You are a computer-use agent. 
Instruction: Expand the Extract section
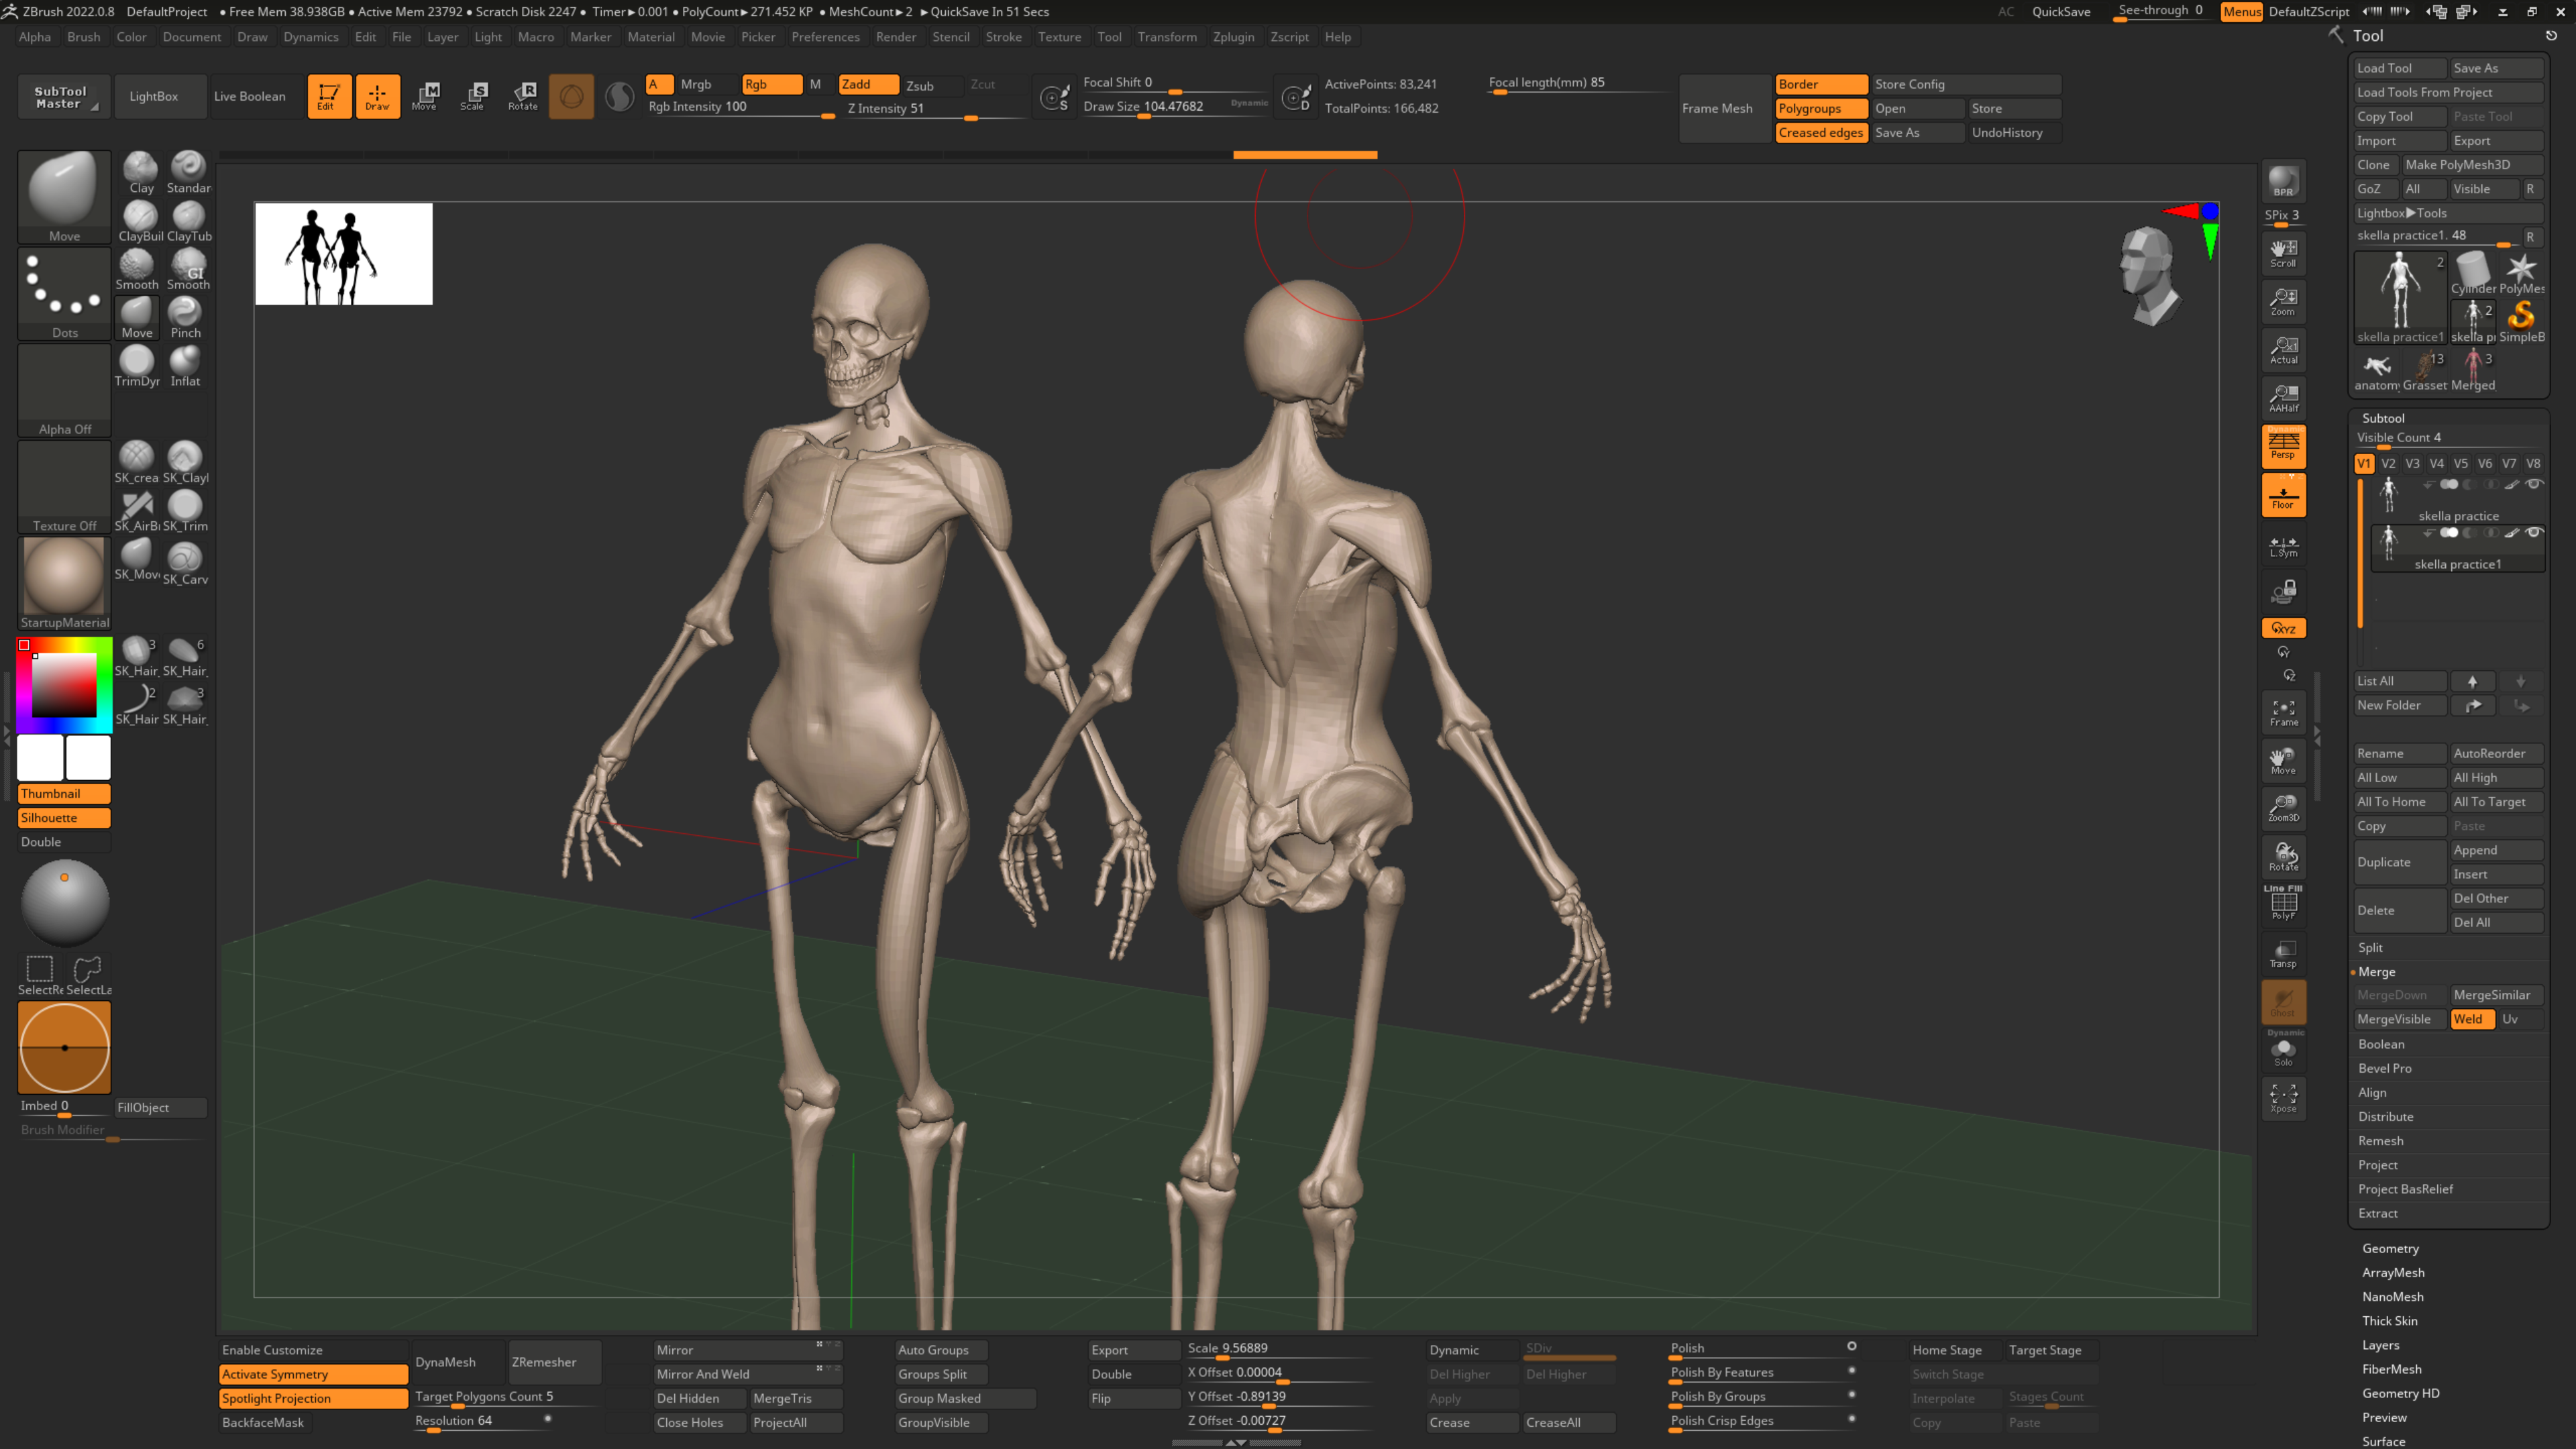(2378, 1213)
